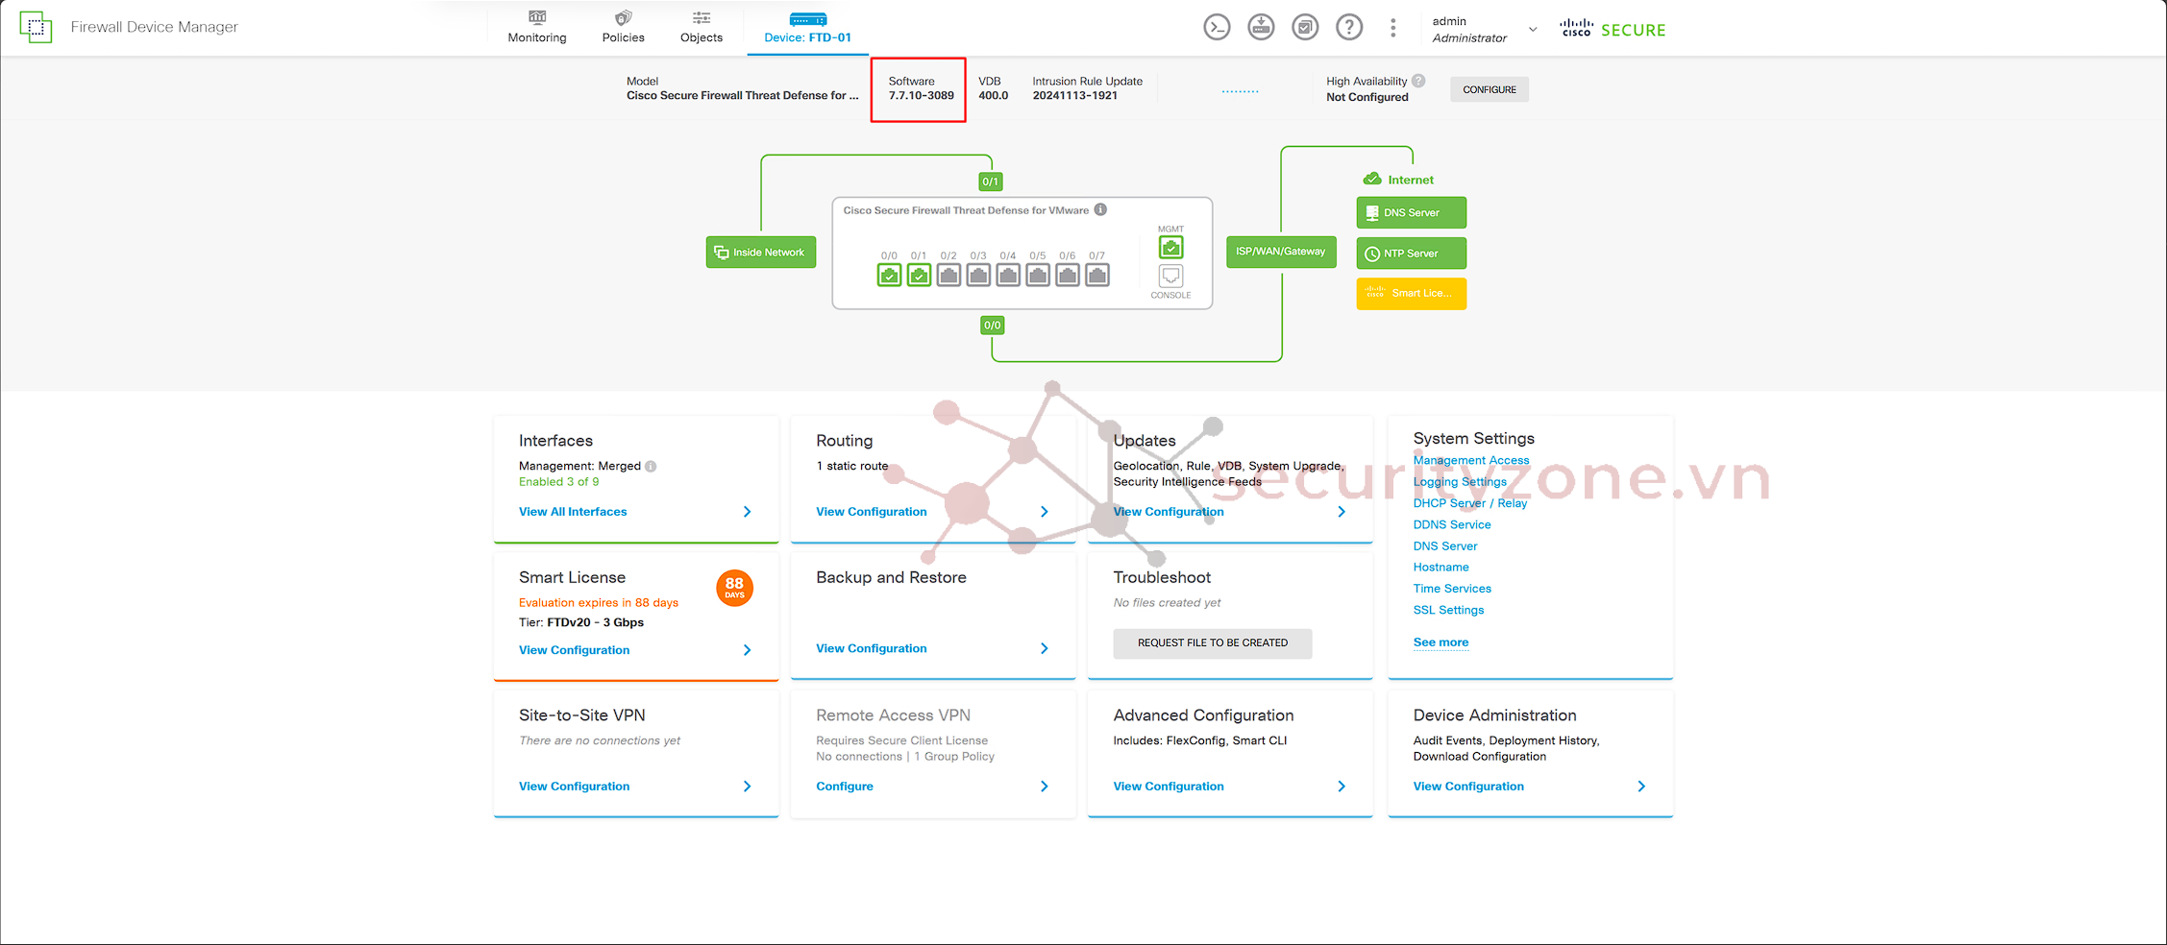Click the High Availability help icon
The width and height of the screenshot is (2167, 945).
coord(1418,82)
